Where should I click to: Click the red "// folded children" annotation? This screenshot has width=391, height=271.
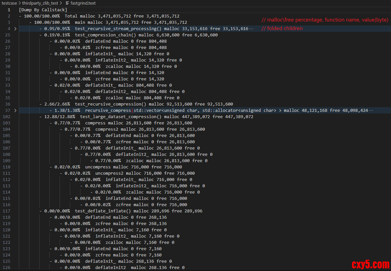point(282,28)
